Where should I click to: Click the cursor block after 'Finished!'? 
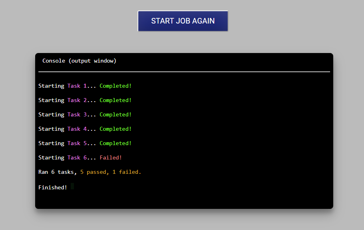tap(72, 186)
